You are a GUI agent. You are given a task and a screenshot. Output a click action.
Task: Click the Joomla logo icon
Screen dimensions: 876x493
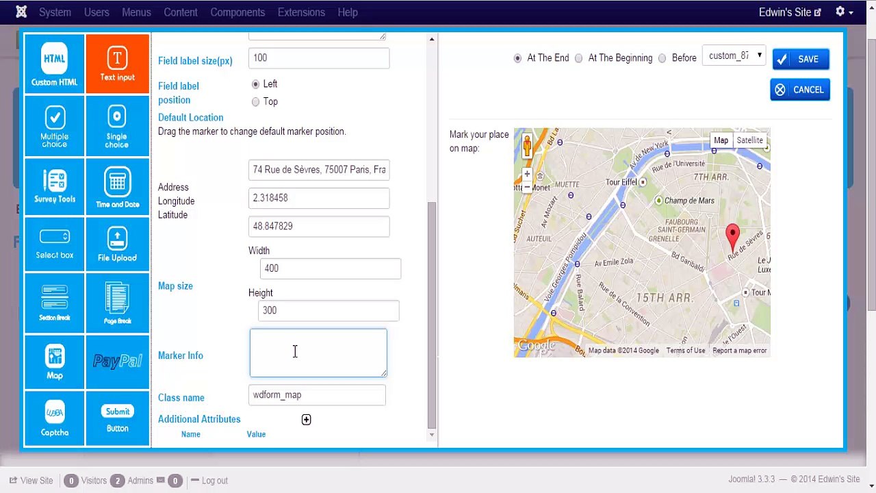(x=21, y=12)
